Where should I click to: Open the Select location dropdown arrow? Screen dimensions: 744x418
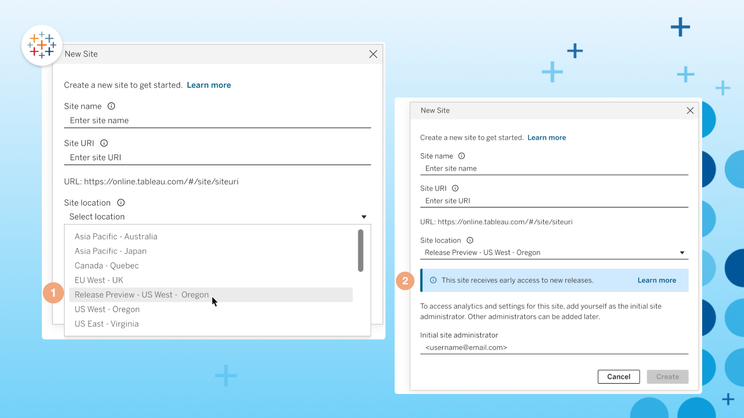click(x=364, y=217)
